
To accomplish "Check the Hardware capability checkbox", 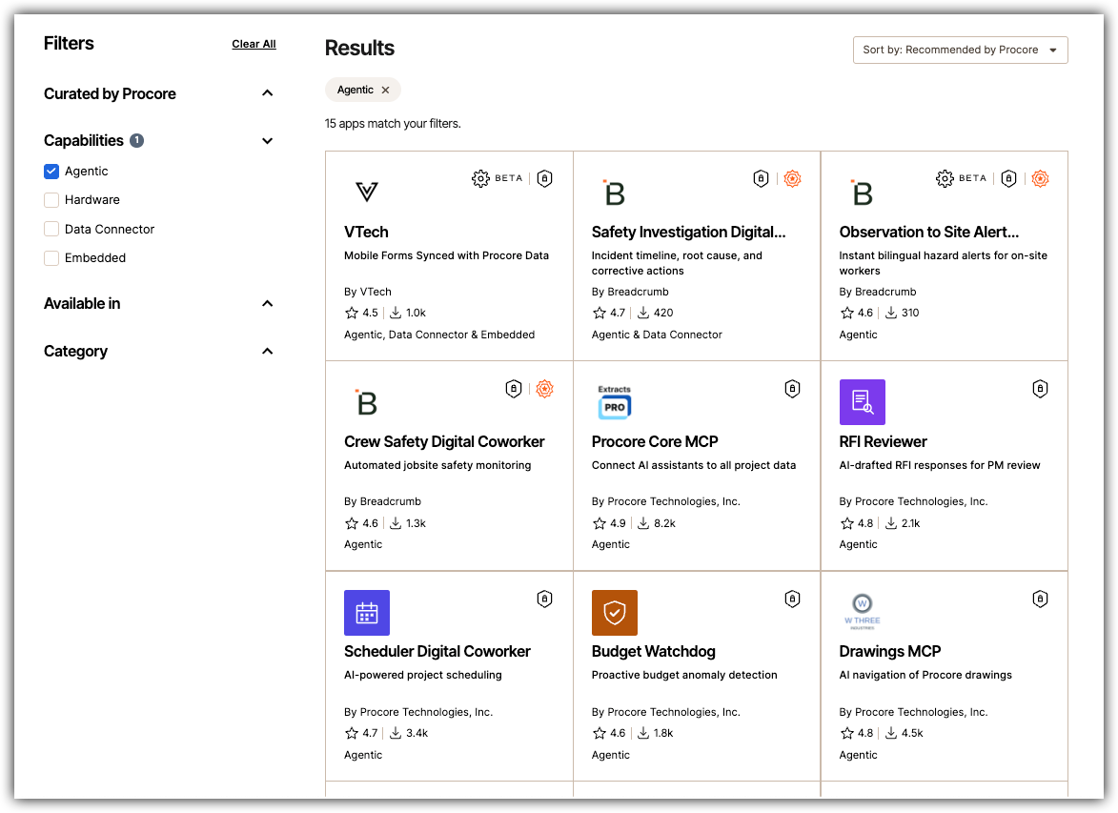I will [x=51, y=200].
